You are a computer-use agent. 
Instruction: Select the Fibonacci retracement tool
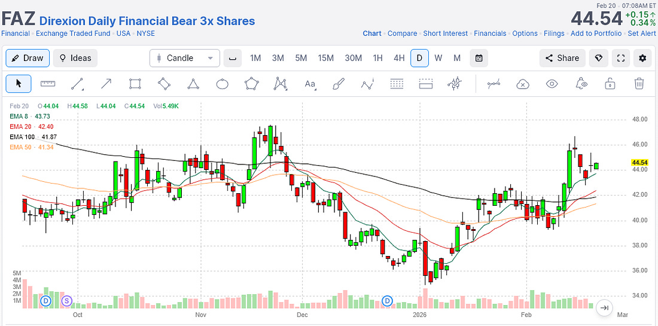[x=397, y=84]
